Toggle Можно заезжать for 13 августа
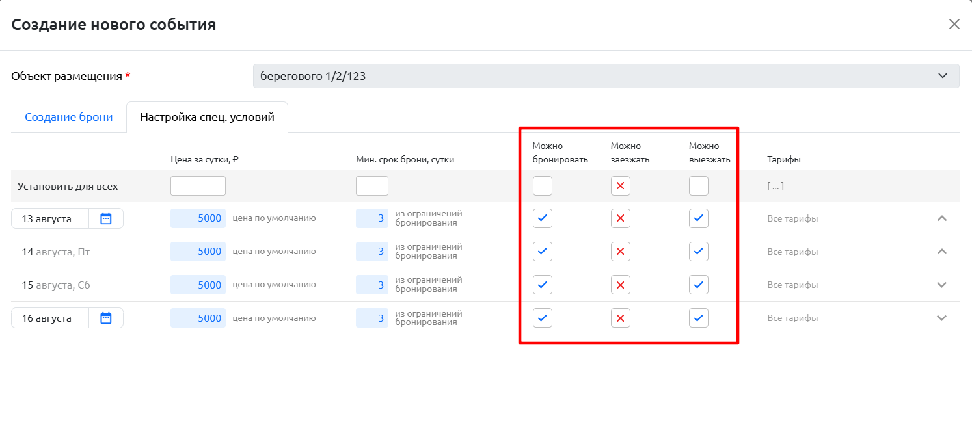Viewport: 972px width, 427px height. pos(621,218)
